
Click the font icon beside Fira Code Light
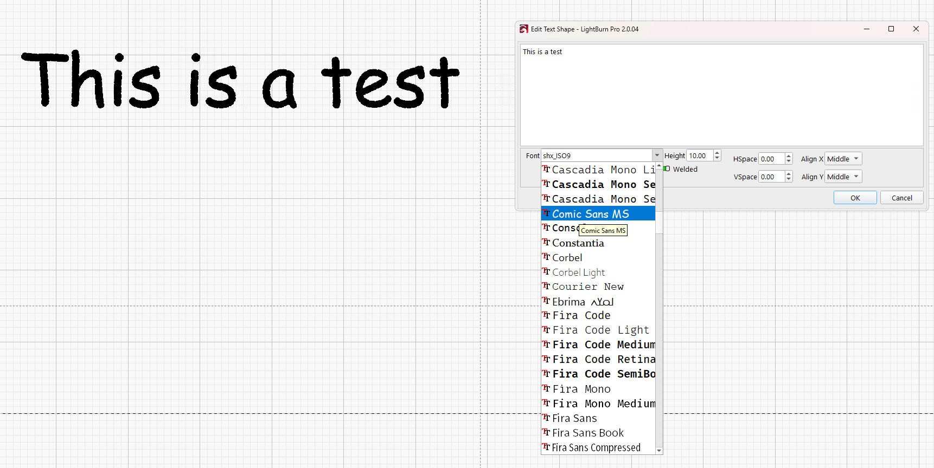[x=546, y=330]
